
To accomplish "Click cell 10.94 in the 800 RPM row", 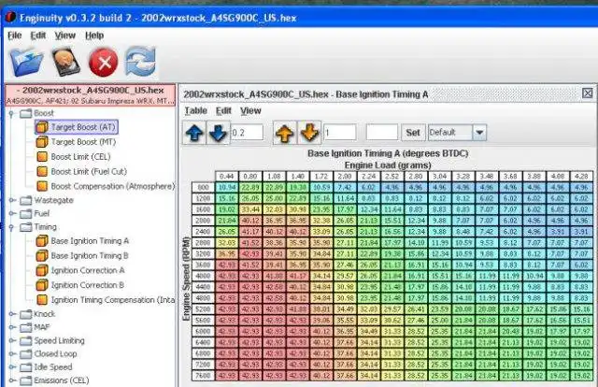I will tap(226, 187).
